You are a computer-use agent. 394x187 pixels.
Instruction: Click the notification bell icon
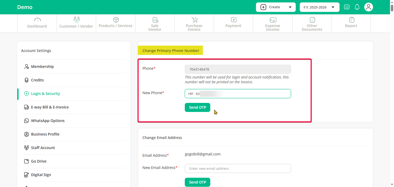[x=357, y=7]
